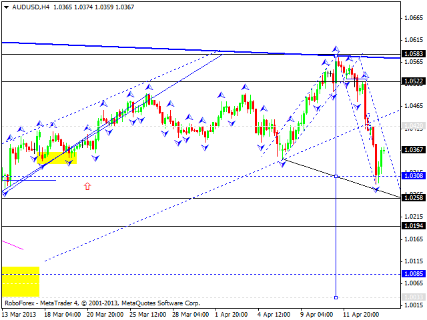Select the yellow highlighted rectangle on the candles

point(57,157)
